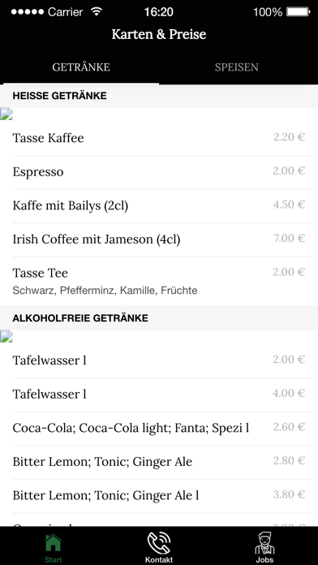Tap broken image under Heisse Getränke
This screenshot has height=565, width=318.
[6, 114]
